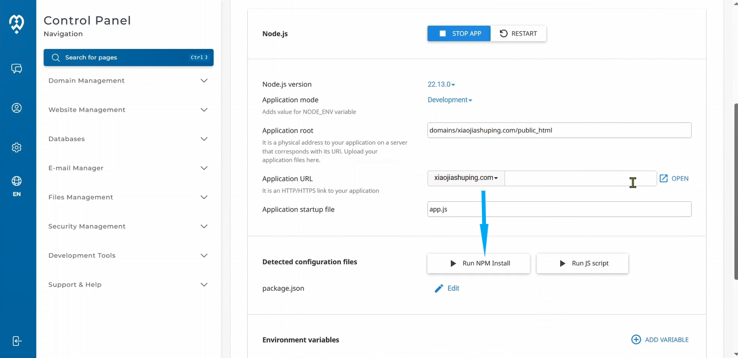Open the user account profile icon

coord(17,108)
